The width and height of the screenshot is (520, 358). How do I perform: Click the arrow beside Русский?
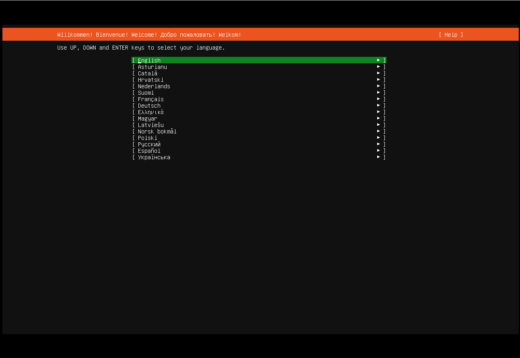tap(378, 144)
